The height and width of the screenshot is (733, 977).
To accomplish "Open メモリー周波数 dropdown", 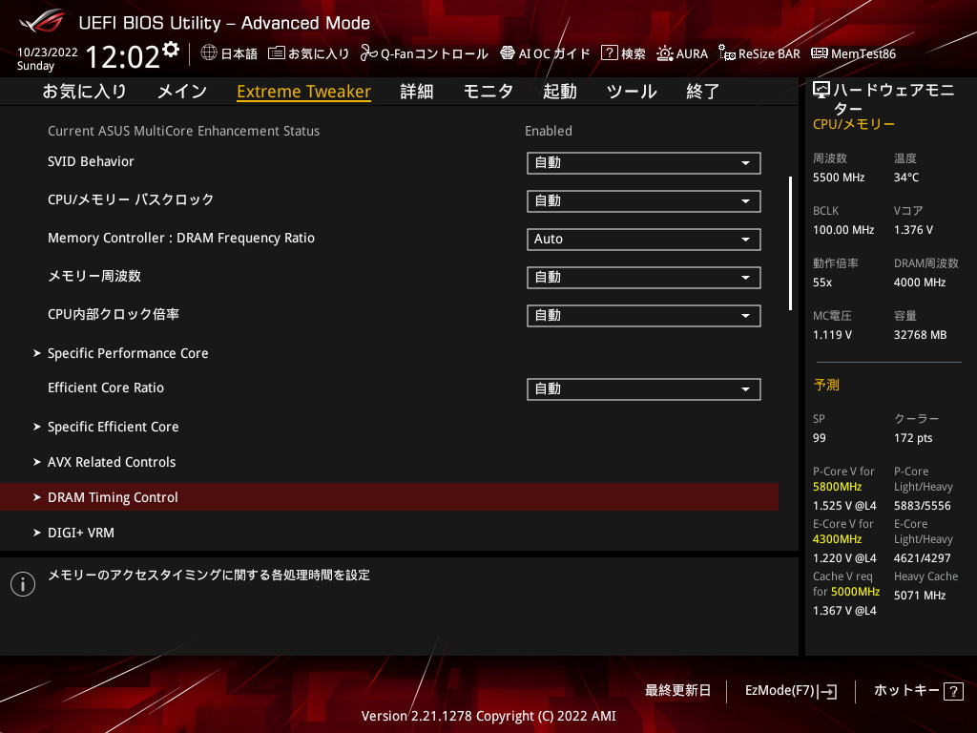I will click(644, 278).
